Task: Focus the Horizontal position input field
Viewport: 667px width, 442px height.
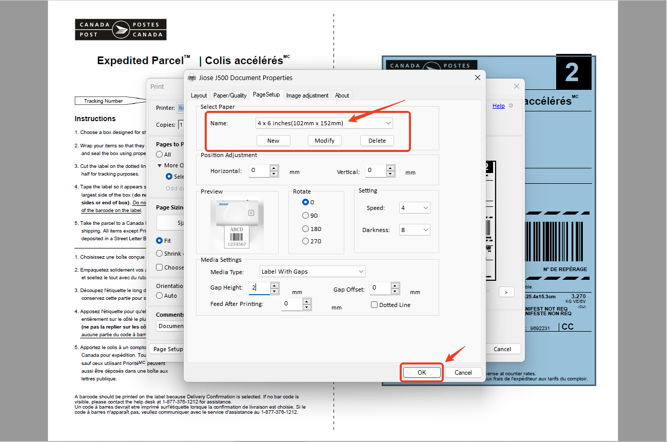Action: tap(259, 171)
